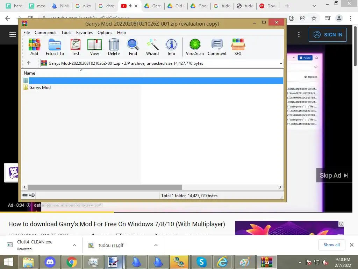This screenshot has width=358, height=269.
Task: Show hidden system tray icons
Action: coord(300,262)
